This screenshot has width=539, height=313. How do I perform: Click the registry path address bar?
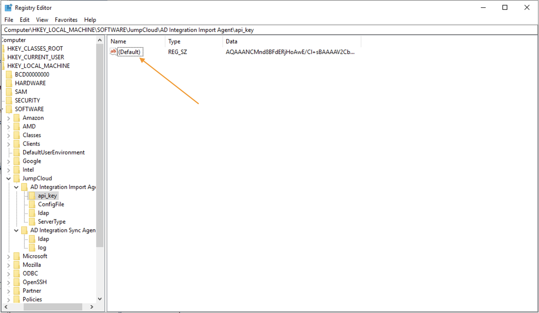coord(253,30)
